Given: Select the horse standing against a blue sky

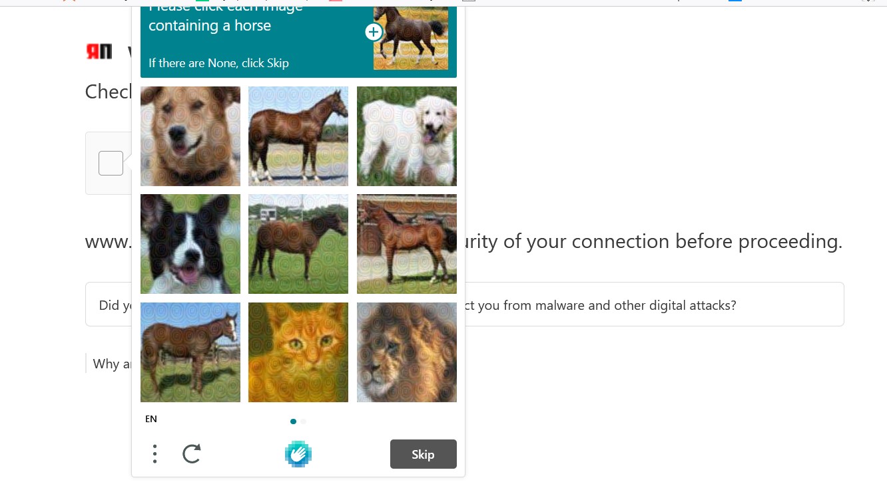Looking at the screenshot, I should (x=298, y=136).
